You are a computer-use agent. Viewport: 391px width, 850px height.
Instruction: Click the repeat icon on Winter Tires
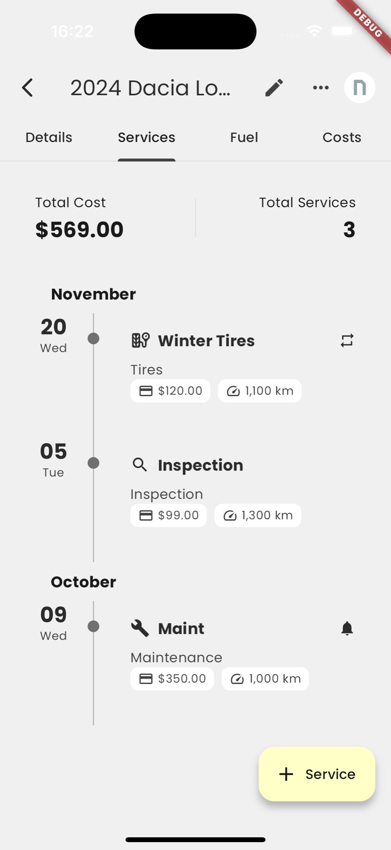coord(347,340)
